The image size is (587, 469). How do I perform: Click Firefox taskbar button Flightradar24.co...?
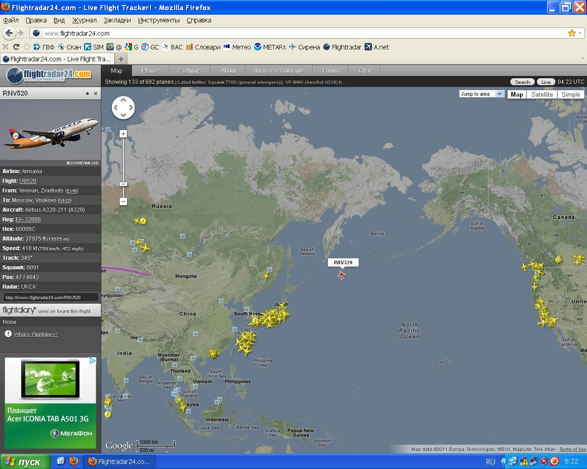point(121,462)
